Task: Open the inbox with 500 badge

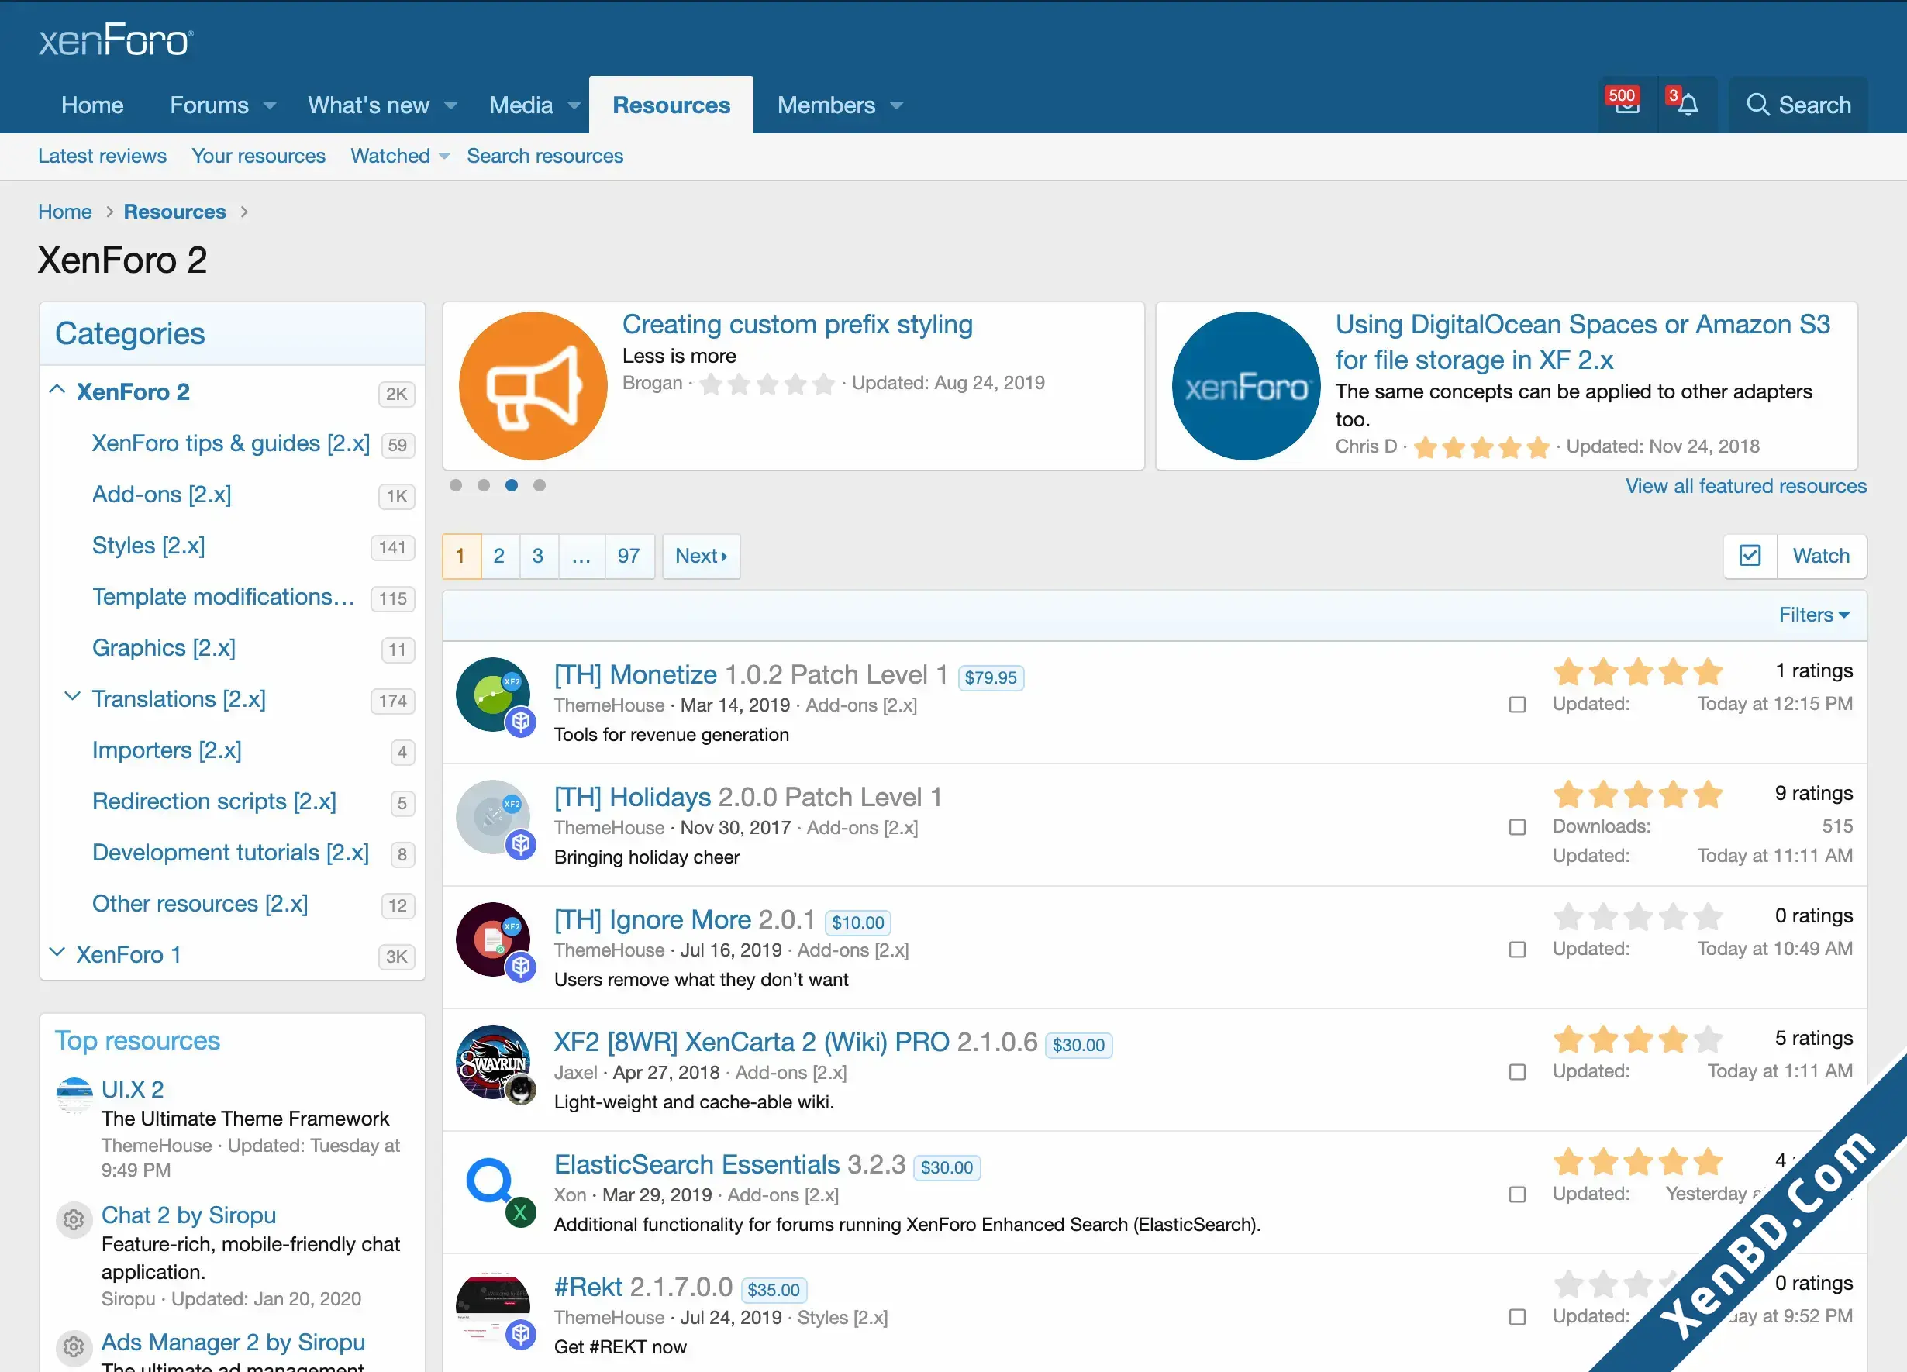Action: tap(1627, 104)
